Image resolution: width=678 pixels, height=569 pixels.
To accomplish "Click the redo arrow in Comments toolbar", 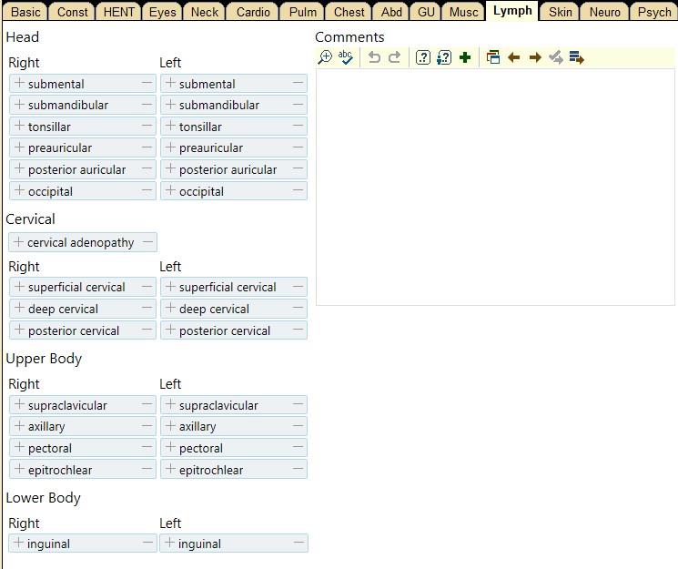I will [394, 57].
